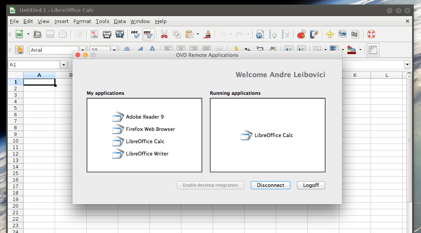Launch Adobe Reader 9 from My applications
Screen dimensions: 421x233
(138, 117)
